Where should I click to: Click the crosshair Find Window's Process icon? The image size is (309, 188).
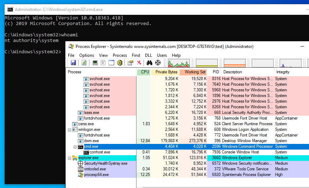click(158, 63)
